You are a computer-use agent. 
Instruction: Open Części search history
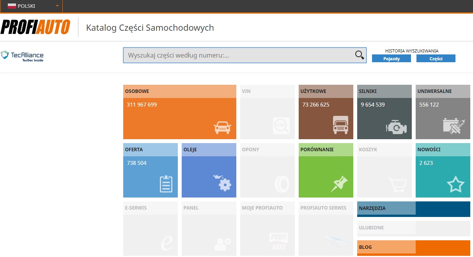click(x=436, y=58)
